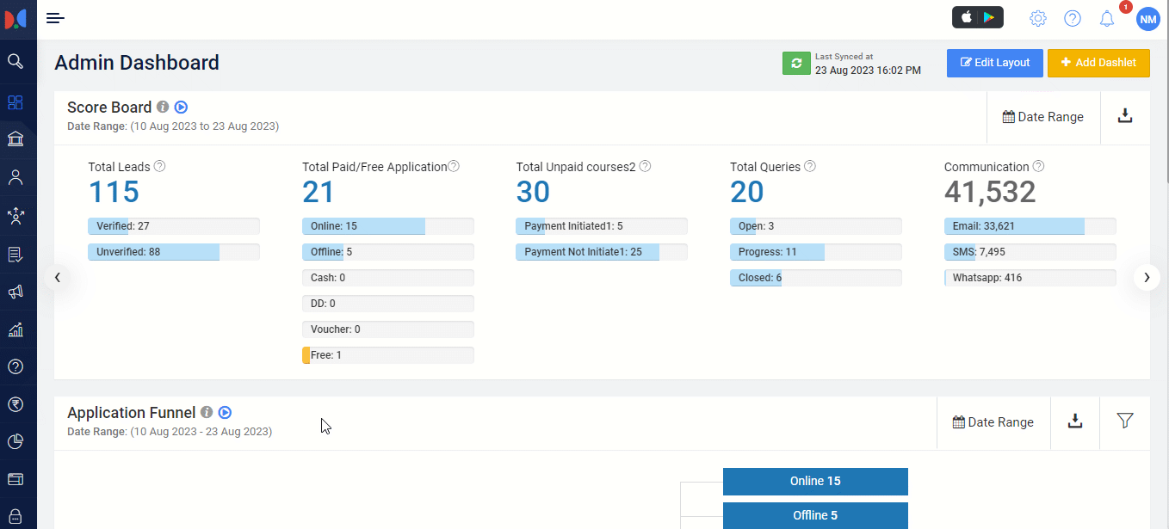Click the Whatsapp: 416 bar
The width and height of the screenshot is (1169, 529).
(1030, 278)
